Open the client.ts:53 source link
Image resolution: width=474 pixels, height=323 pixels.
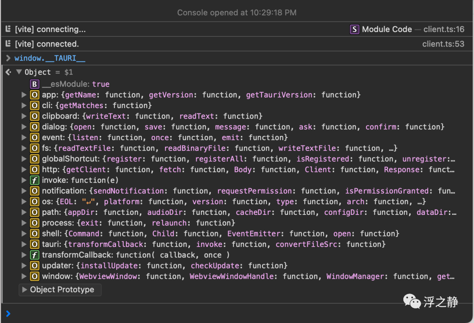[x=443, y=44]
